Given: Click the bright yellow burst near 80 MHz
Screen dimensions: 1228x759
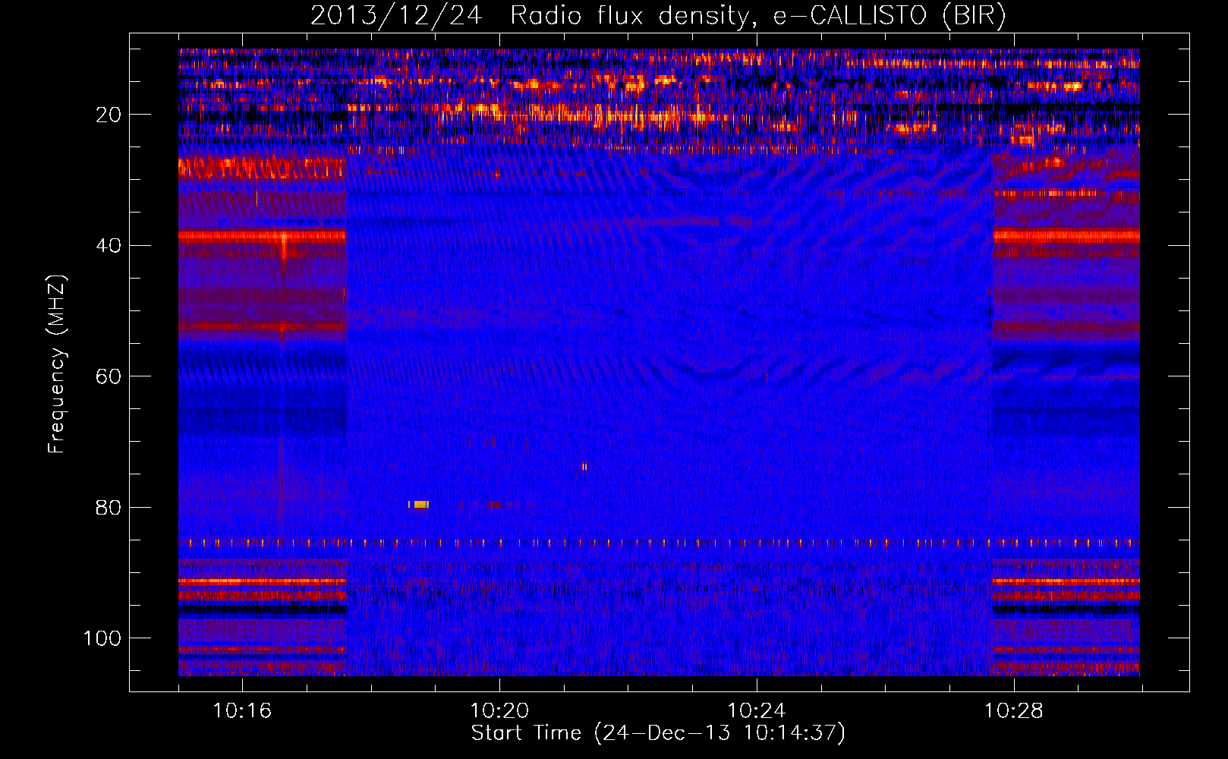Looking at the screenshot, I should point(420,505).
